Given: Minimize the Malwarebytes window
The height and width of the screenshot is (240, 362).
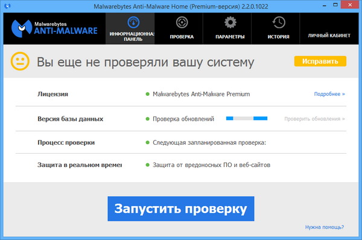Looking at the screenshot, I should (325, 5).
